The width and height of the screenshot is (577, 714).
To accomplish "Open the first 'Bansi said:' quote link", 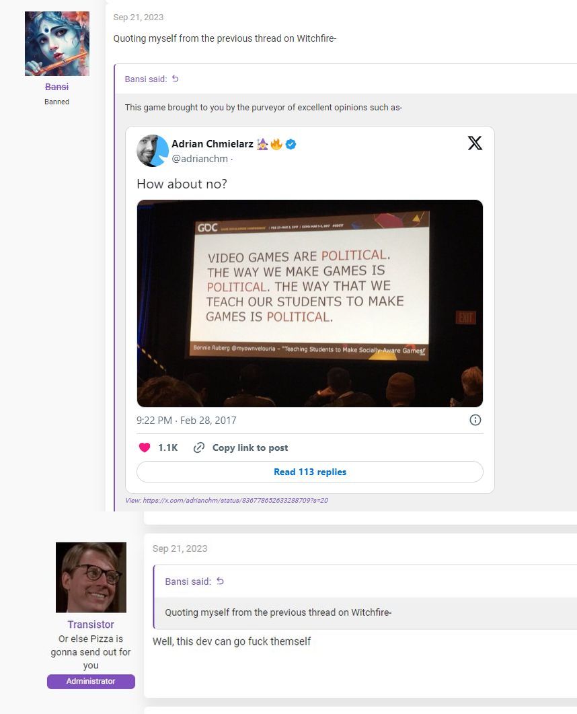I will (x=146, y=79).
